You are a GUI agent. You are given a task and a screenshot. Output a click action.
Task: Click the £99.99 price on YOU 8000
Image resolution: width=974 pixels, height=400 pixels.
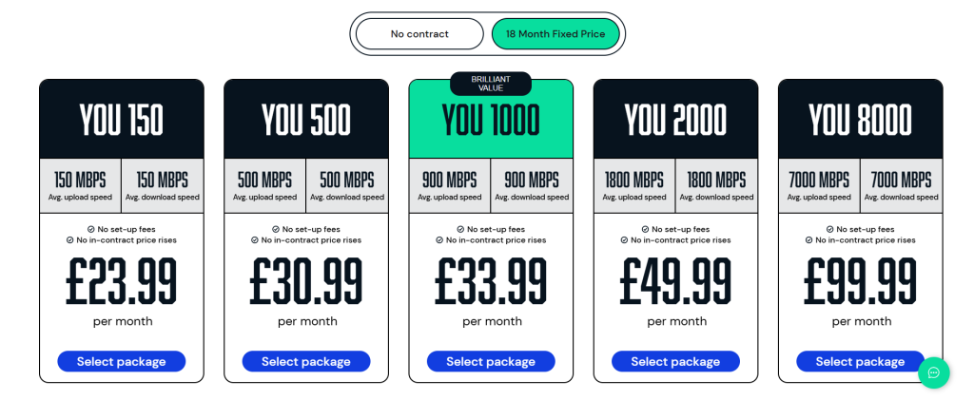[x=860, y=281]
